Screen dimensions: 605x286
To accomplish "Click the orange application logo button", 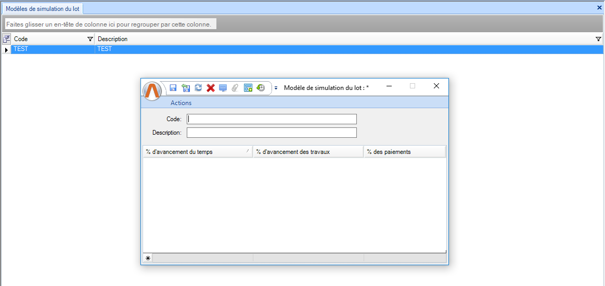I will (152, 90).
